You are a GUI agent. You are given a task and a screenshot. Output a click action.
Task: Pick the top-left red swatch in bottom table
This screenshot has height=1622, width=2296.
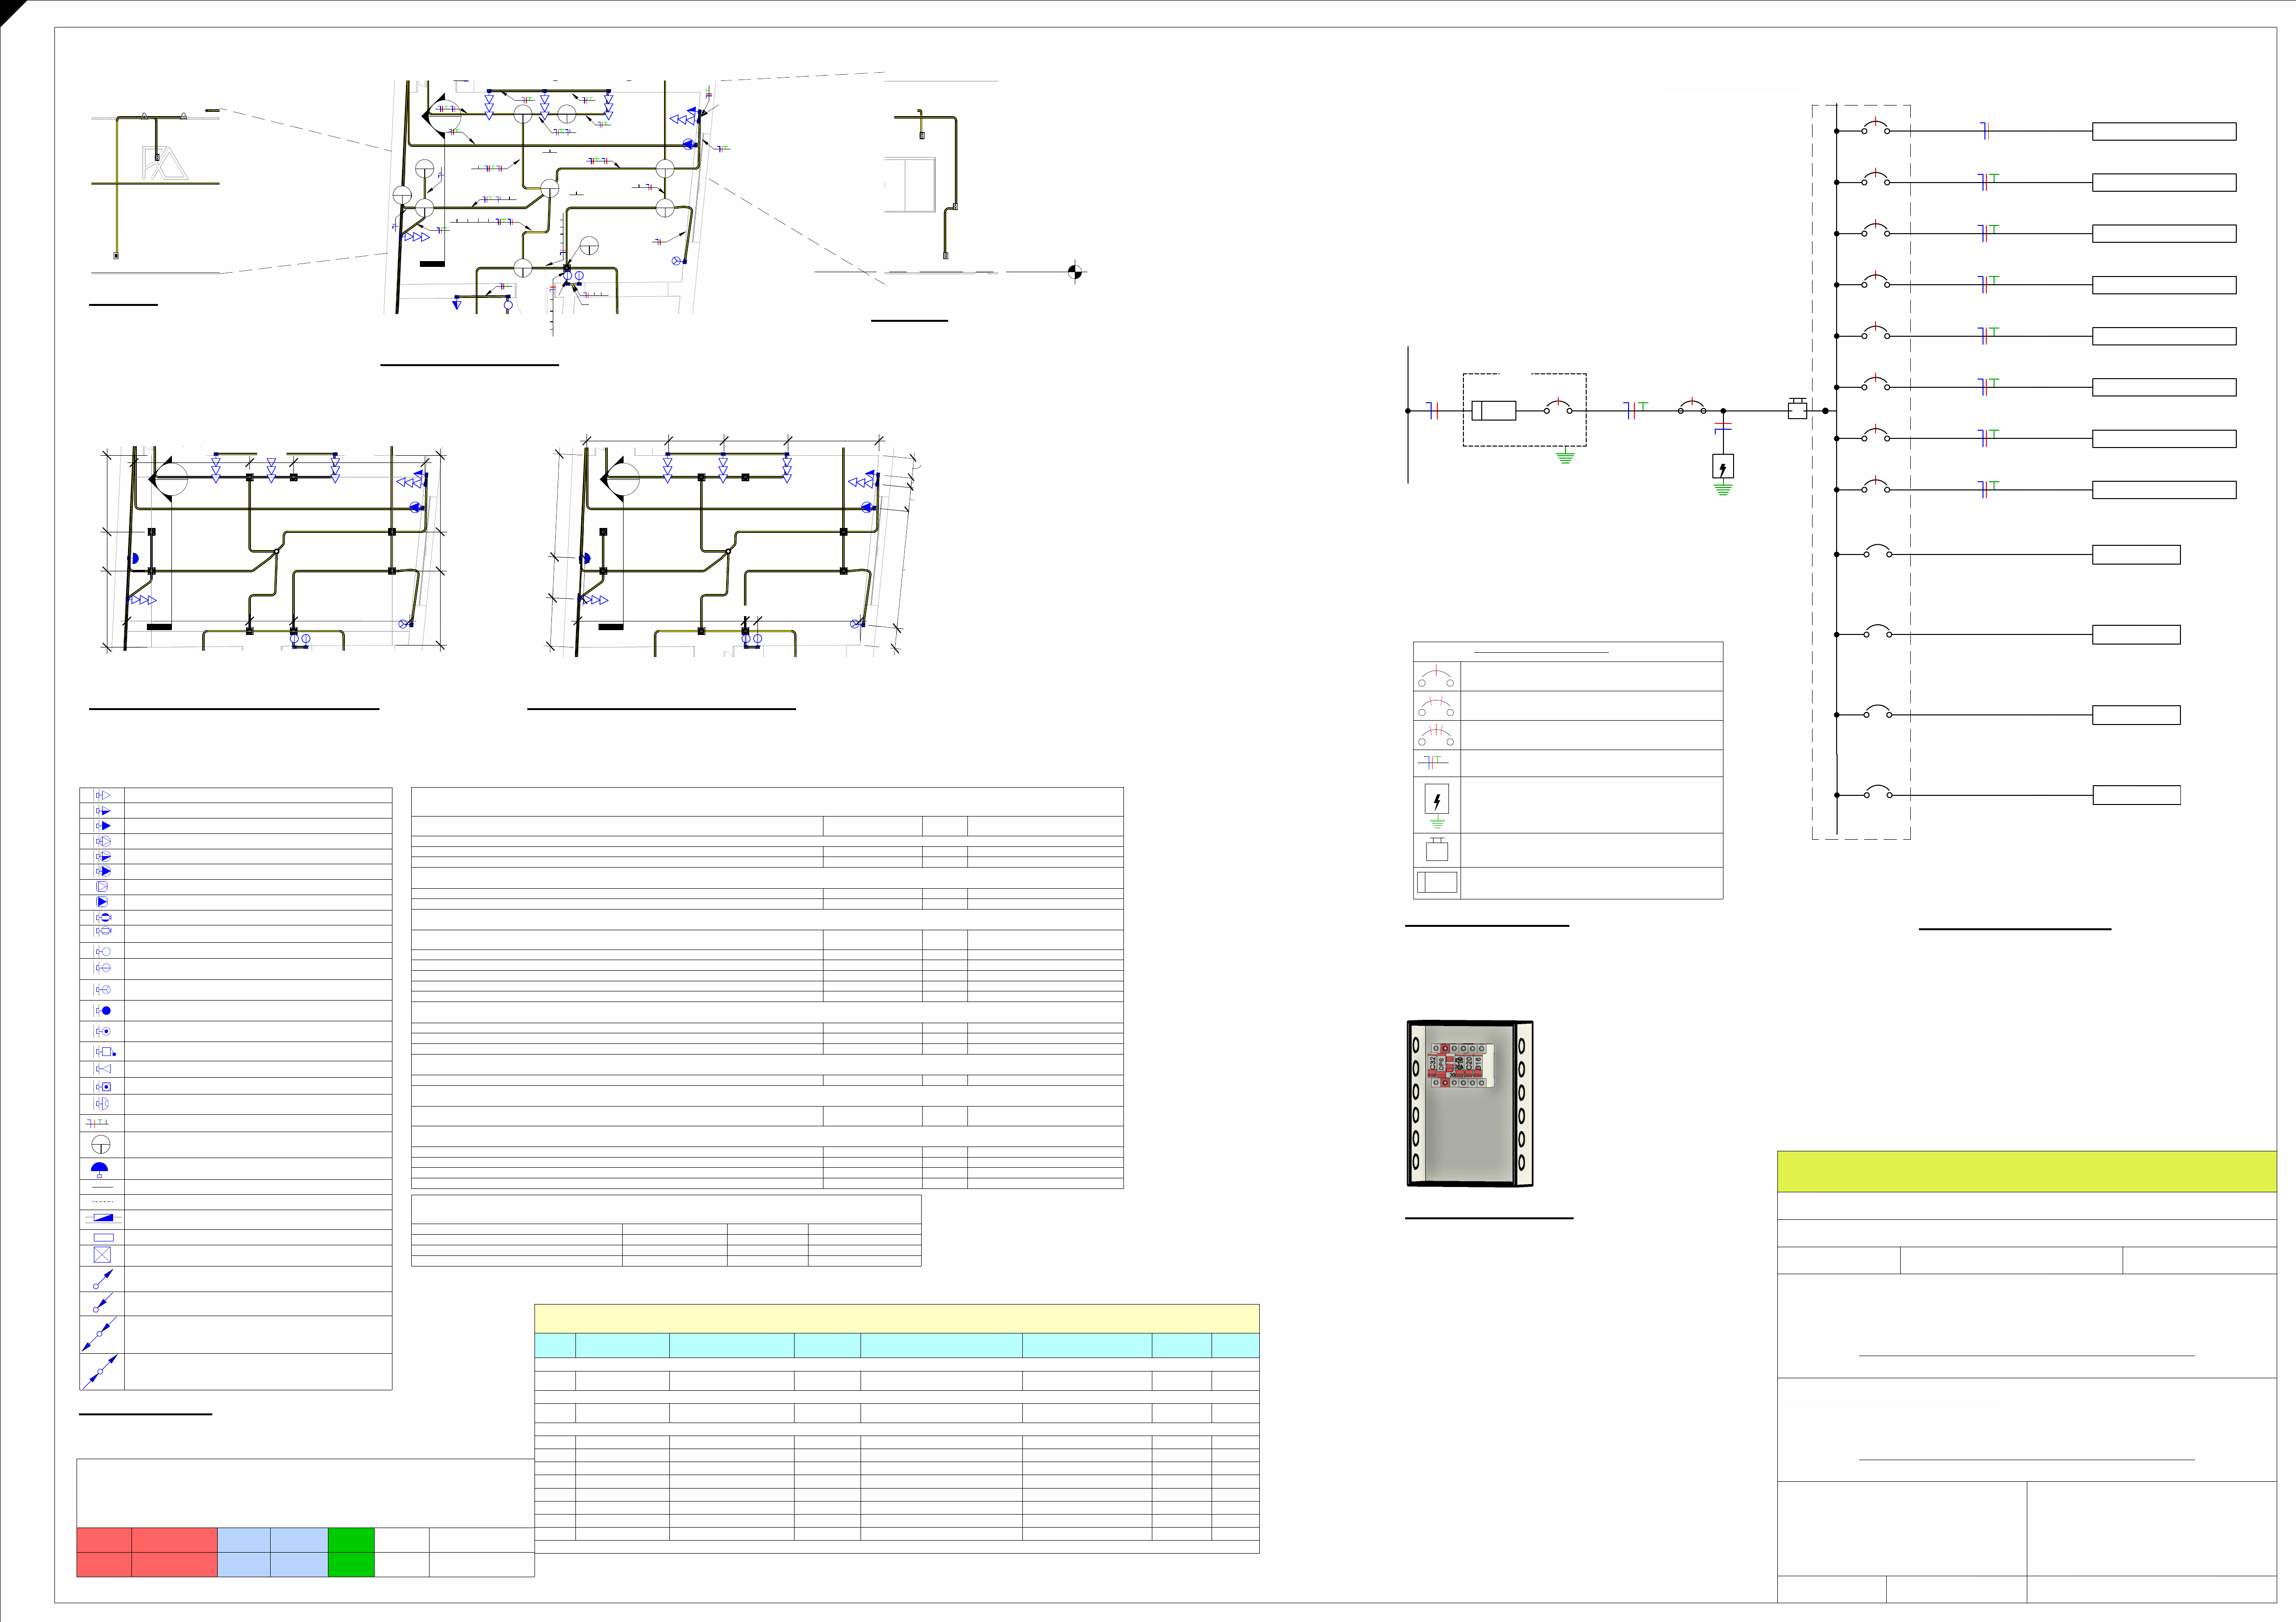click(x=104, y=1539)
